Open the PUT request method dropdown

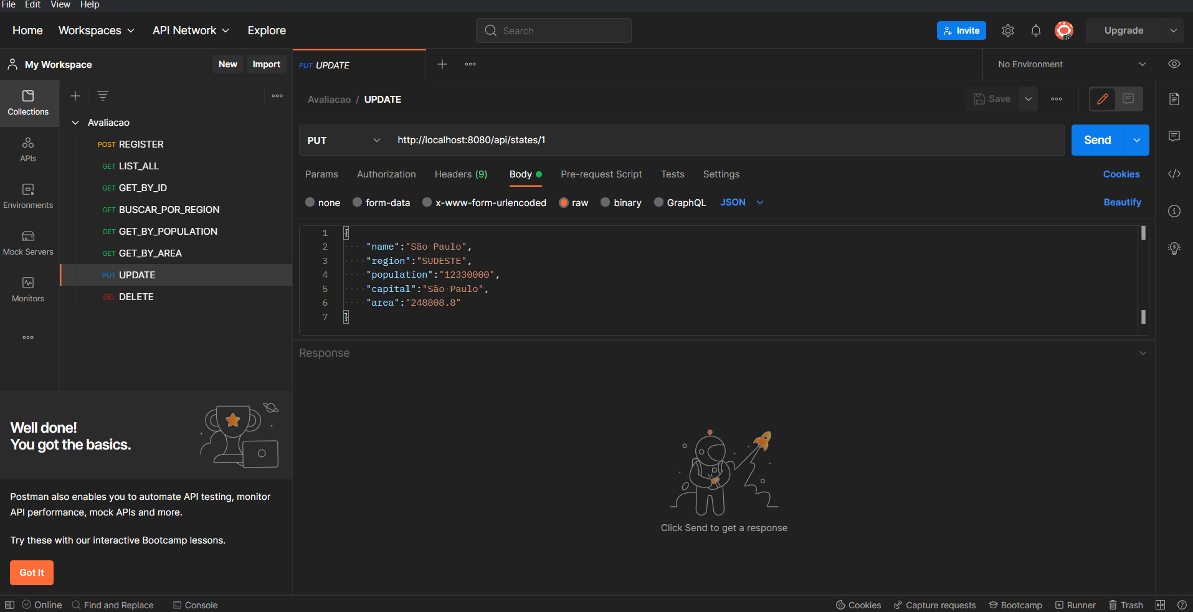[343, 140]
